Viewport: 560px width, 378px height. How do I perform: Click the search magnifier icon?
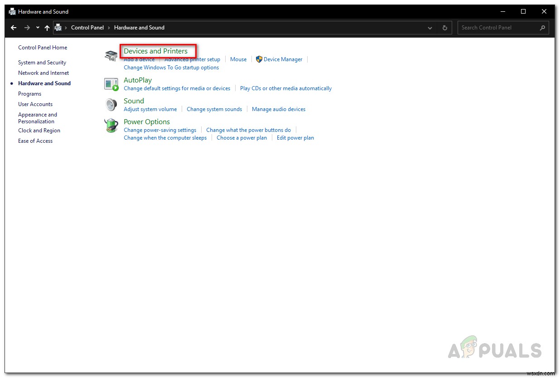(x=542, y=28)
